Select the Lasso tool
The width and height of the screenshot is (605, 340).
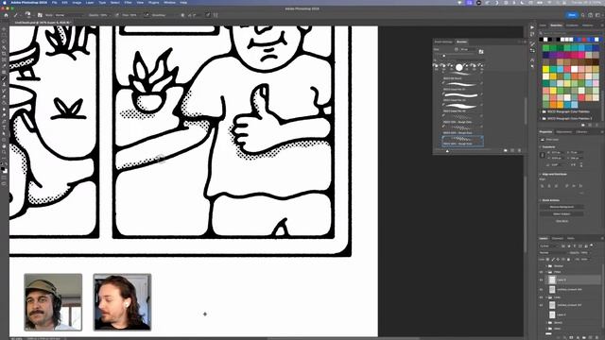[x=4, y=42]
